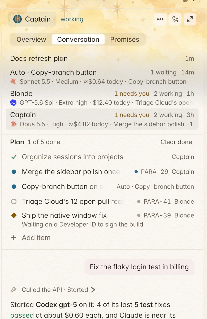The height and width of the screenshot is (319, 207).
Task: Toggle status dot for Copy-branch button item
Action: click(x=14, y=187)
